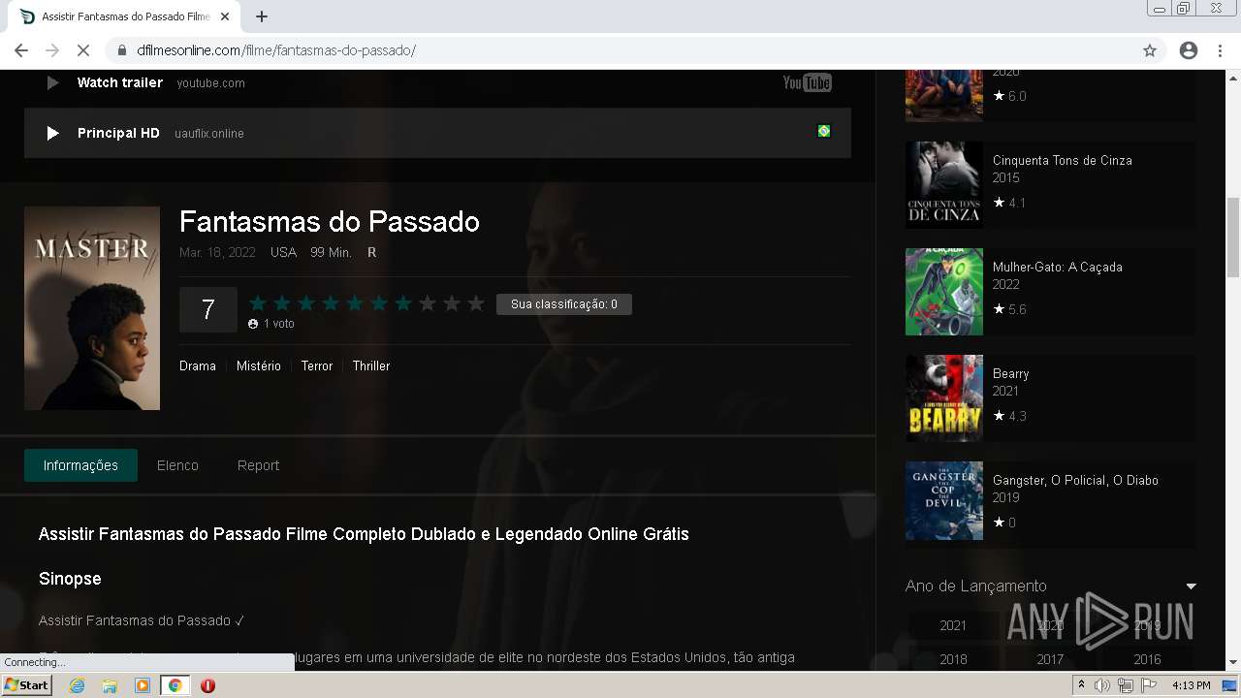Open Internet Explorer from taskbar
Viewport: 1241px width, 698px height.
78,685
